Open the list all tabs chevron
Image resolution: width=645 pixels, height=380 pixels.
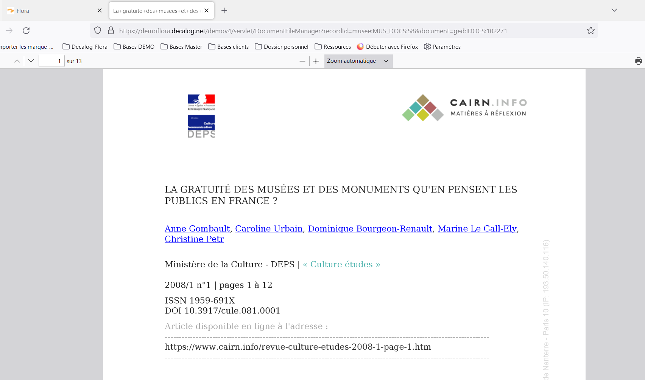[614, 10]
